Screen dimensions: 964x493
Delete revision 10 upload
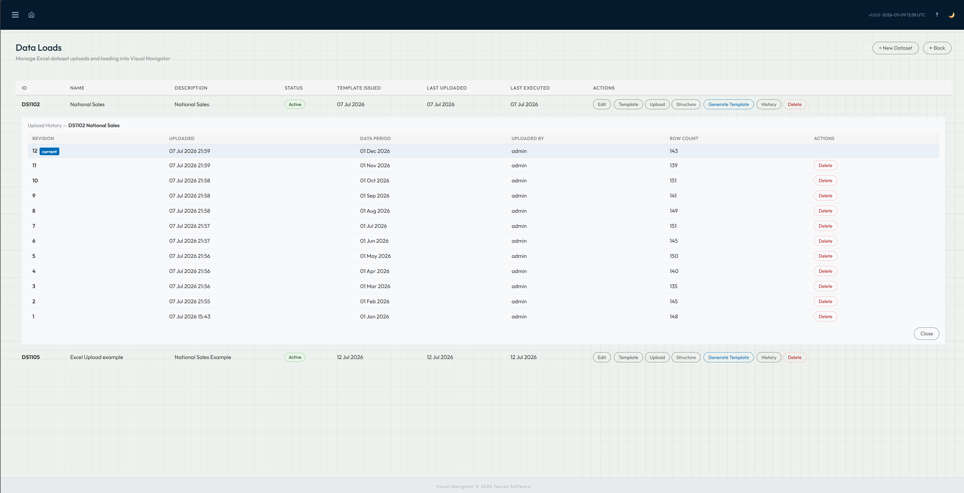(x=825, y=181)
